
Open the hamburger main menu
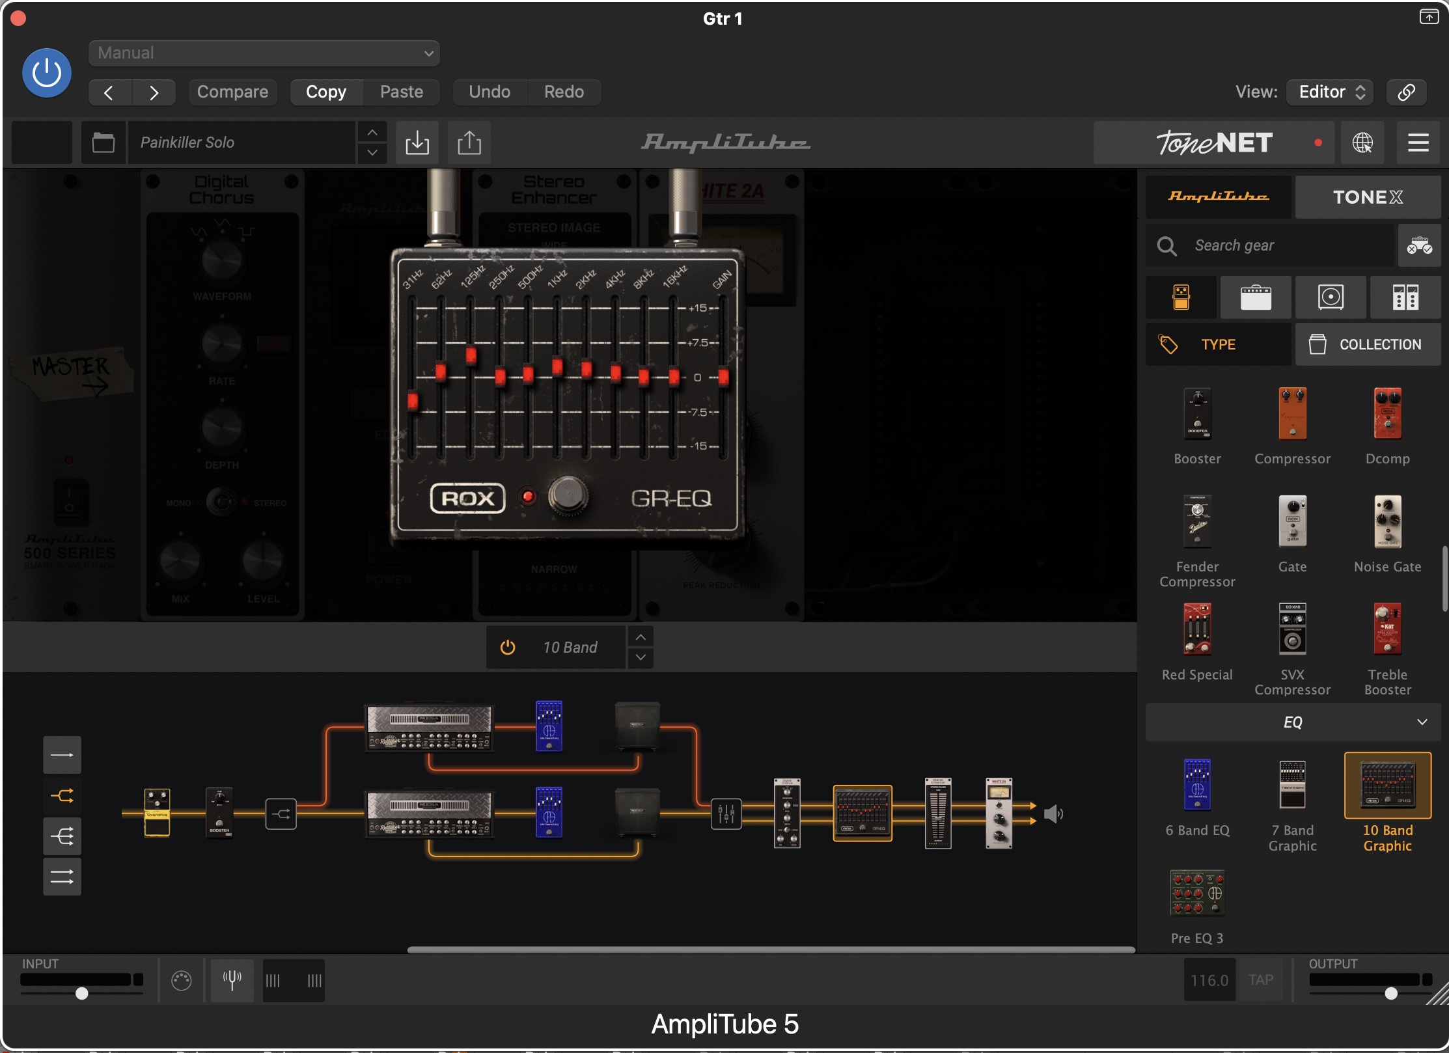click(x=1418, y=143)
